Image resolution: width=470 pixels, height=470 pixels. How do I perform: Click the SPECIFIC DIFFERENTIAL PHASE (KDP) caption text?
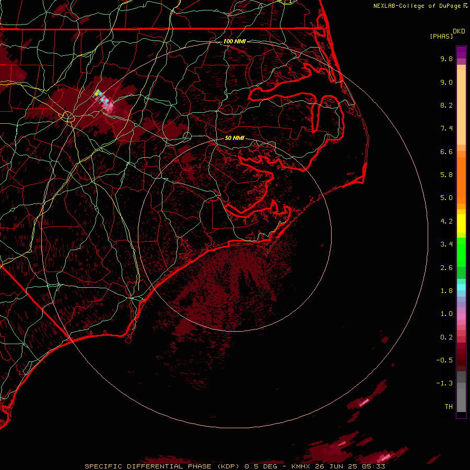[162, 466]
